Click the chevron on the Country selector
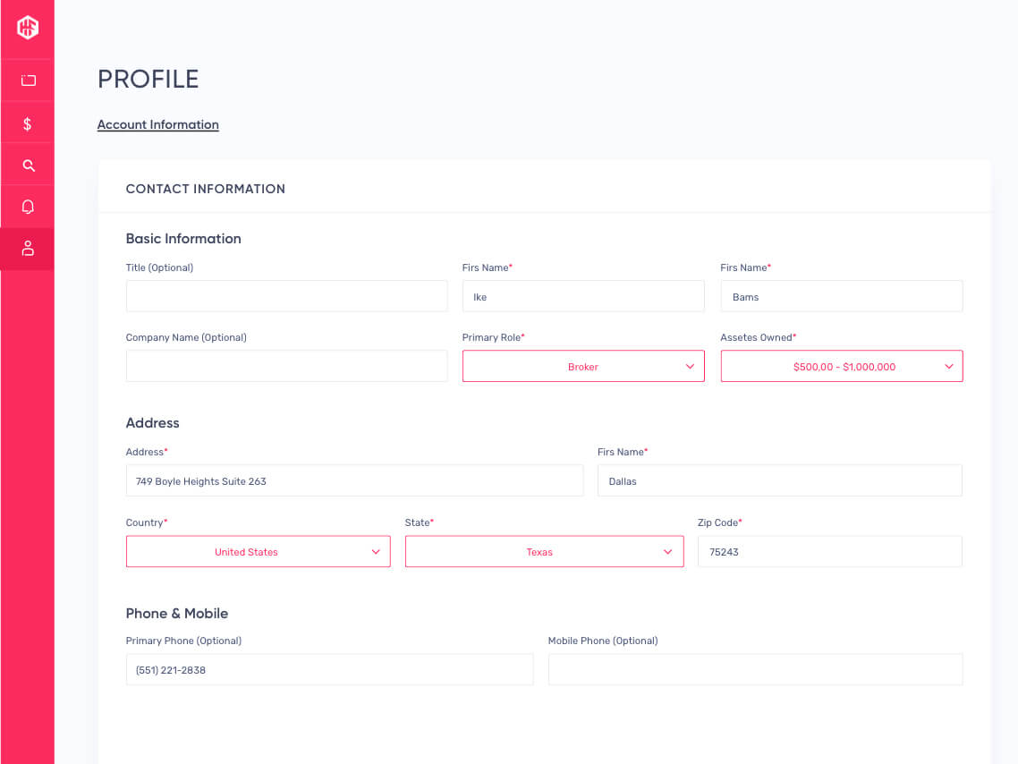 pos(375,551)
